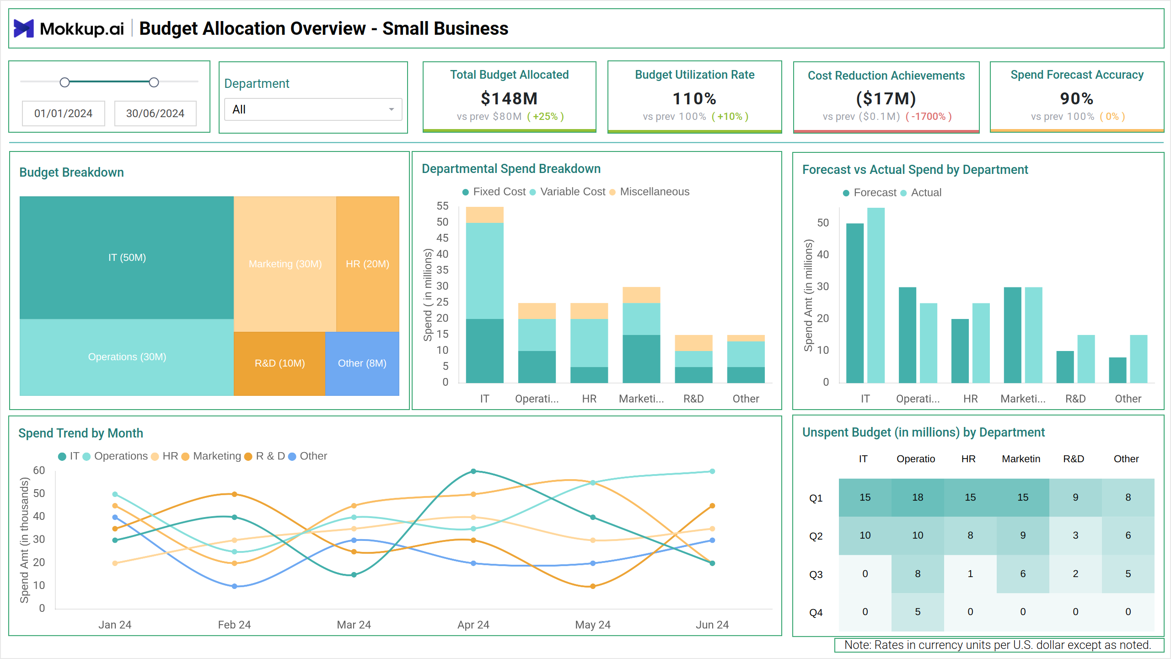
Task: Click the Q3 Operations cell showing 8
Action: point(918,574)
